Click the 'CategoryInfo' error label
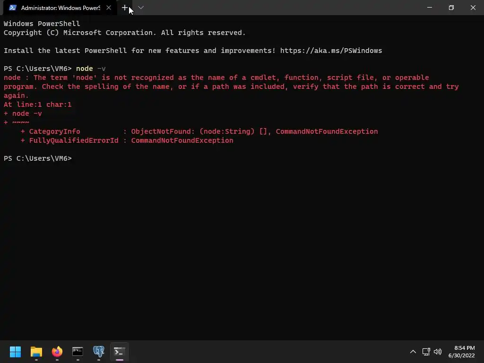 point(55,131)
